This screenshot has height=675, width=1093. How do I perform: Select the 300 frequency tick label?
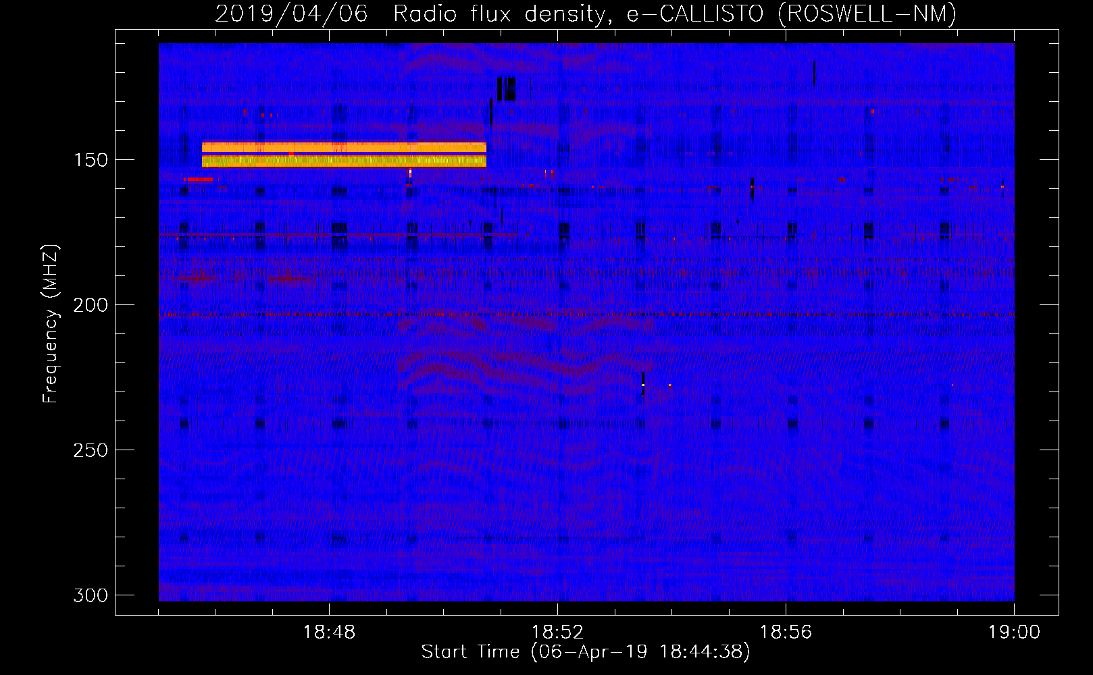coord(91,595)
